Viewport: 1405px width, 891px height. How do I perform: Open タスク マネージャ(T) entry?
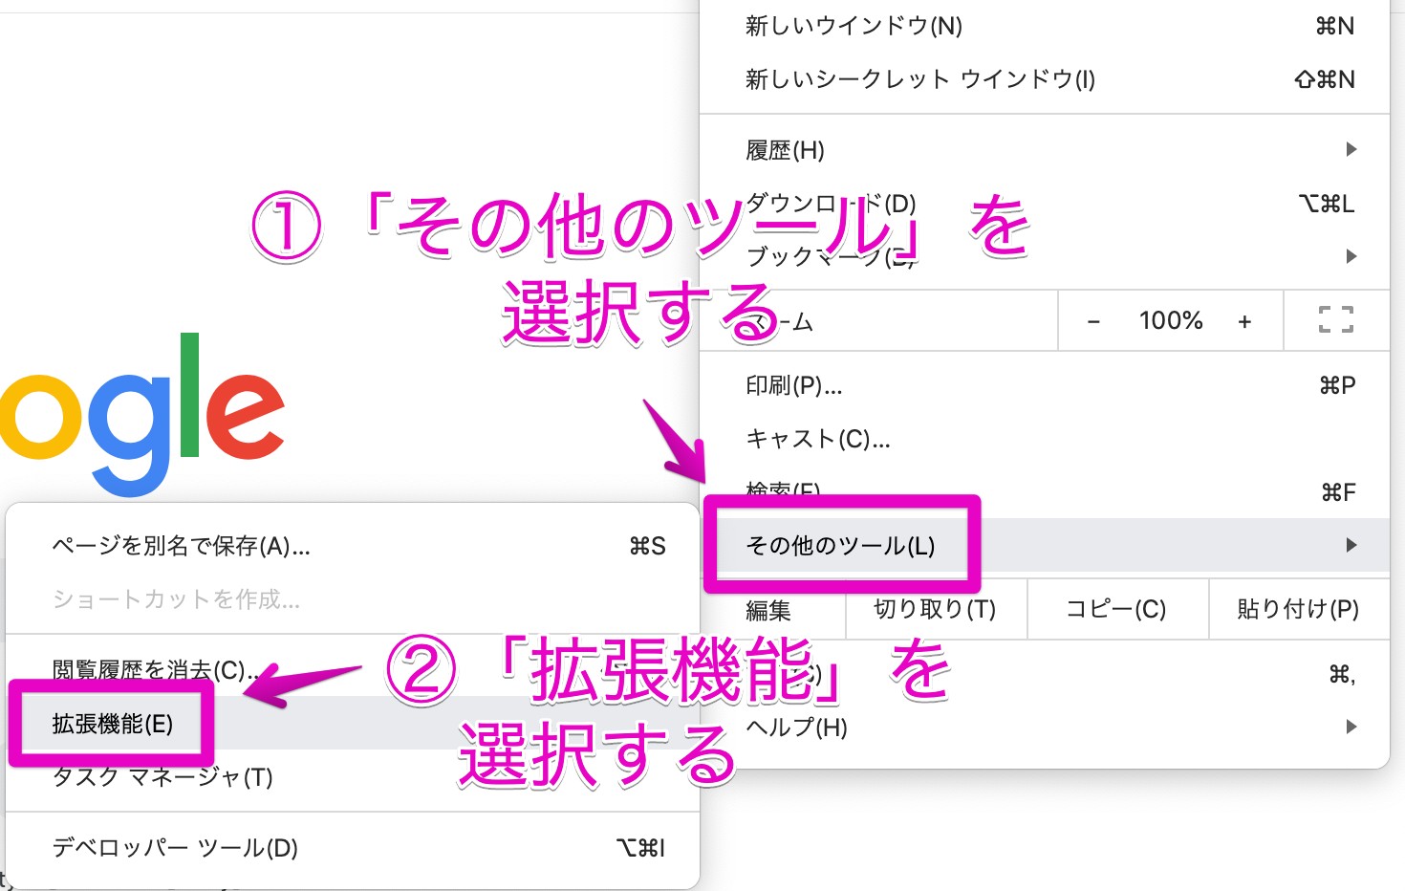[162, 777]
